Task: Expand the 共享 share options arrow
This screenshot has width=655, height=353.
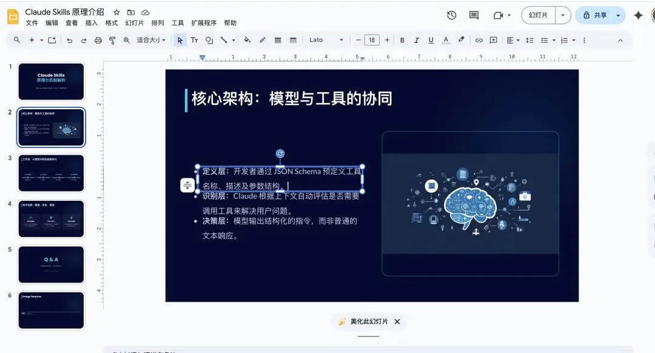Action: click(x=618, y=15)
